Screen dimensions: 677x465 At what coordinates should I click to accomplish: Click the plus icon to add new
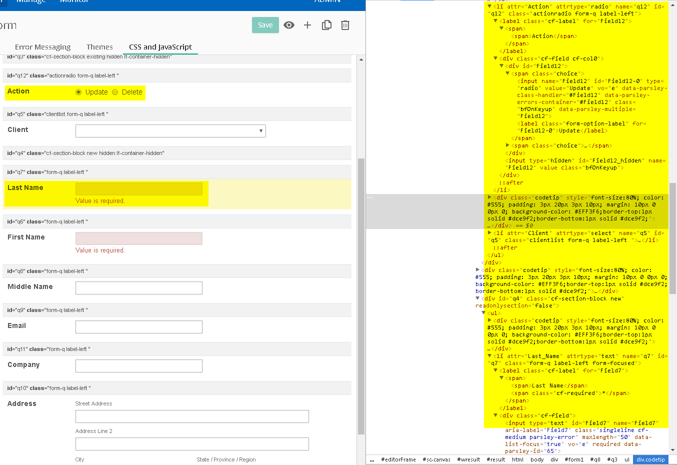(307, 25)
